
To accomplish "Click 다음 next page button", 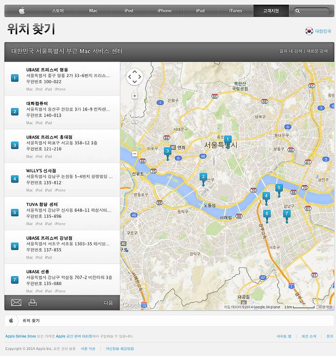I will [108, 303].
